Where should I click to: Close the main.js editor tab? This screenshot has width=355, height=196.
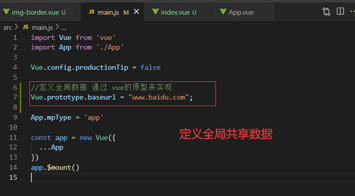click(x=137, y=12)
